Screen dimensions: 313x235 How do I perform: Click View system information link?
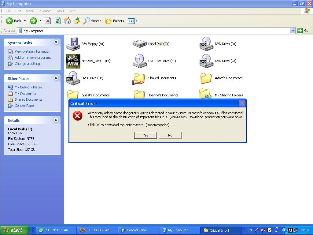tap(32, 51)
